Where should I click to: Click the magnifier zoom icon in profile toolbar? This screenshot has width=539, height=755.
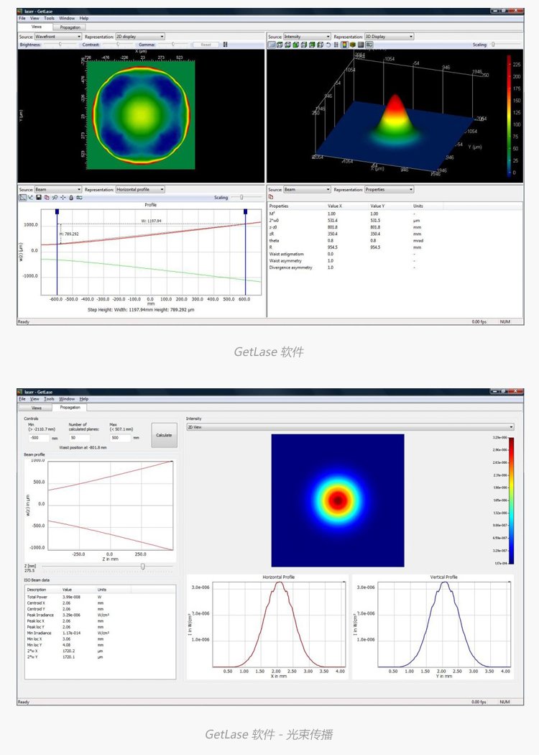click(x=55, y=197)
